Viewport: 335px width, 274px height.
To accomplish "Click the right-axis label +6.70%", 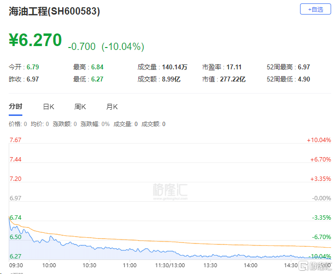I will 320,160.
